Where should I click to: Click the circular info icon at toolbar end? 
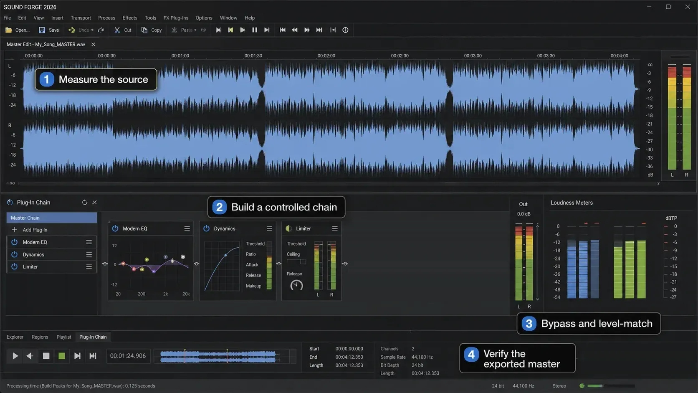pyautogui.click(x=345, y=30)
